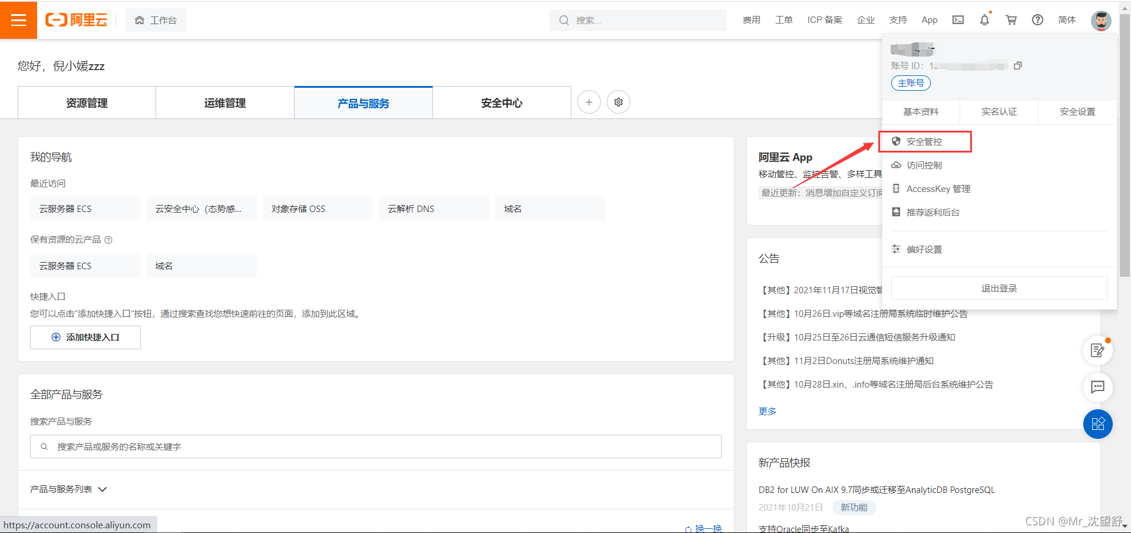1131x533 pixels.
Task: Switch to 运维管理 tab
Action: tap(225, 103)
